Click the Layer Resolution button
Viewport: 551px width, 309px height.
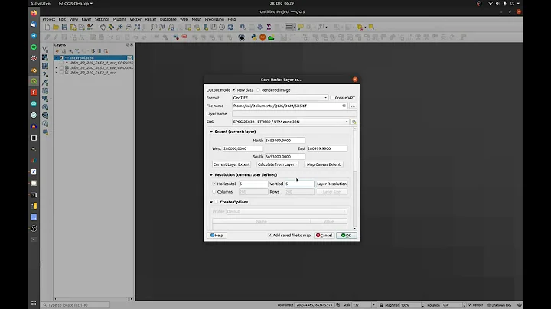pos(331,184)
